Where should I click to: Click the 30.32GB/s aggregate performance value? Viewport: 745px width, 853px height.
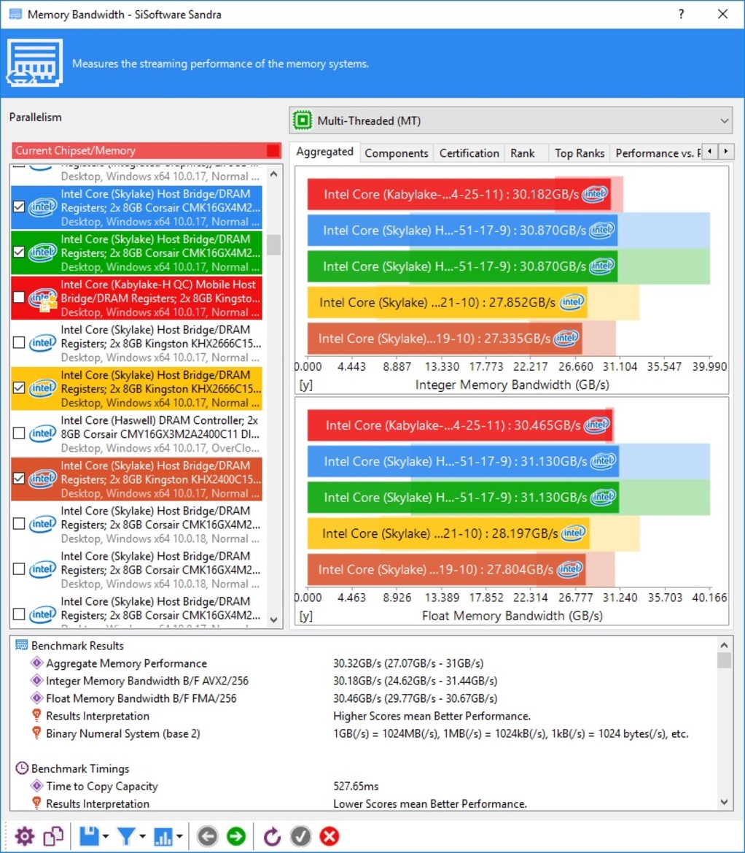click(408, 663)
